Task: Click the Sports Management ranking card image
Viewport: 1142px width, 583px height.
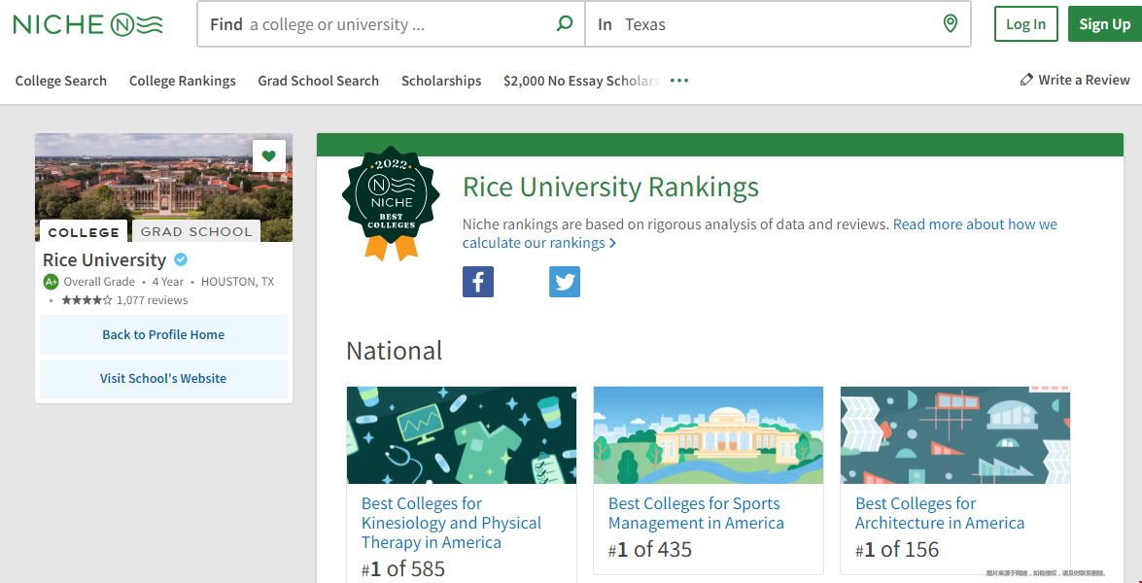Action: point(709,435)
